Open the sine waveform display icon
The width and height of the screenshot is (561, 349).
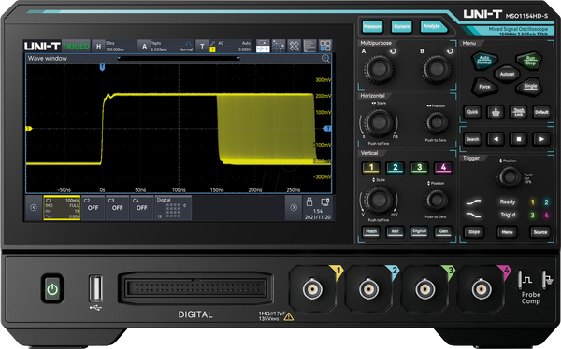[x=279, y=46]
